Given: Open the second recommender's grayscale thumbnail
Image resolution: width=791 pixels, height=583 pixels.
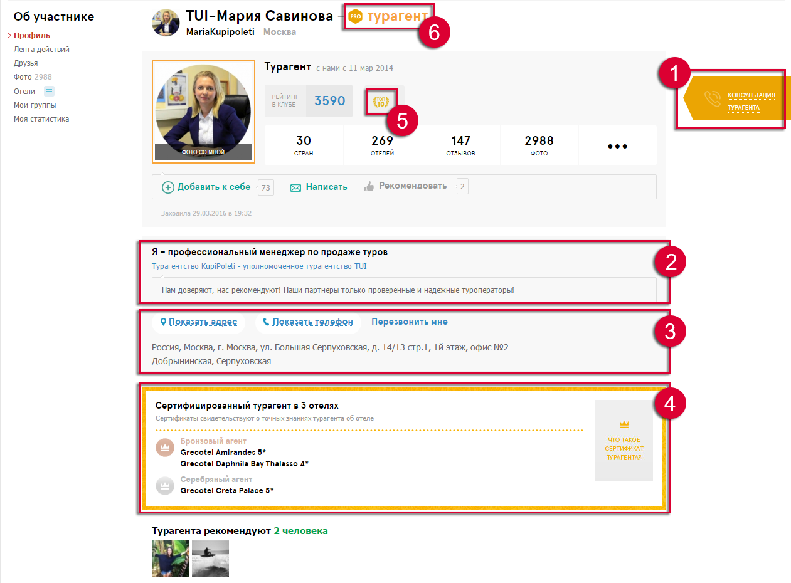Looking at the screenshot, I should point(210,558).
